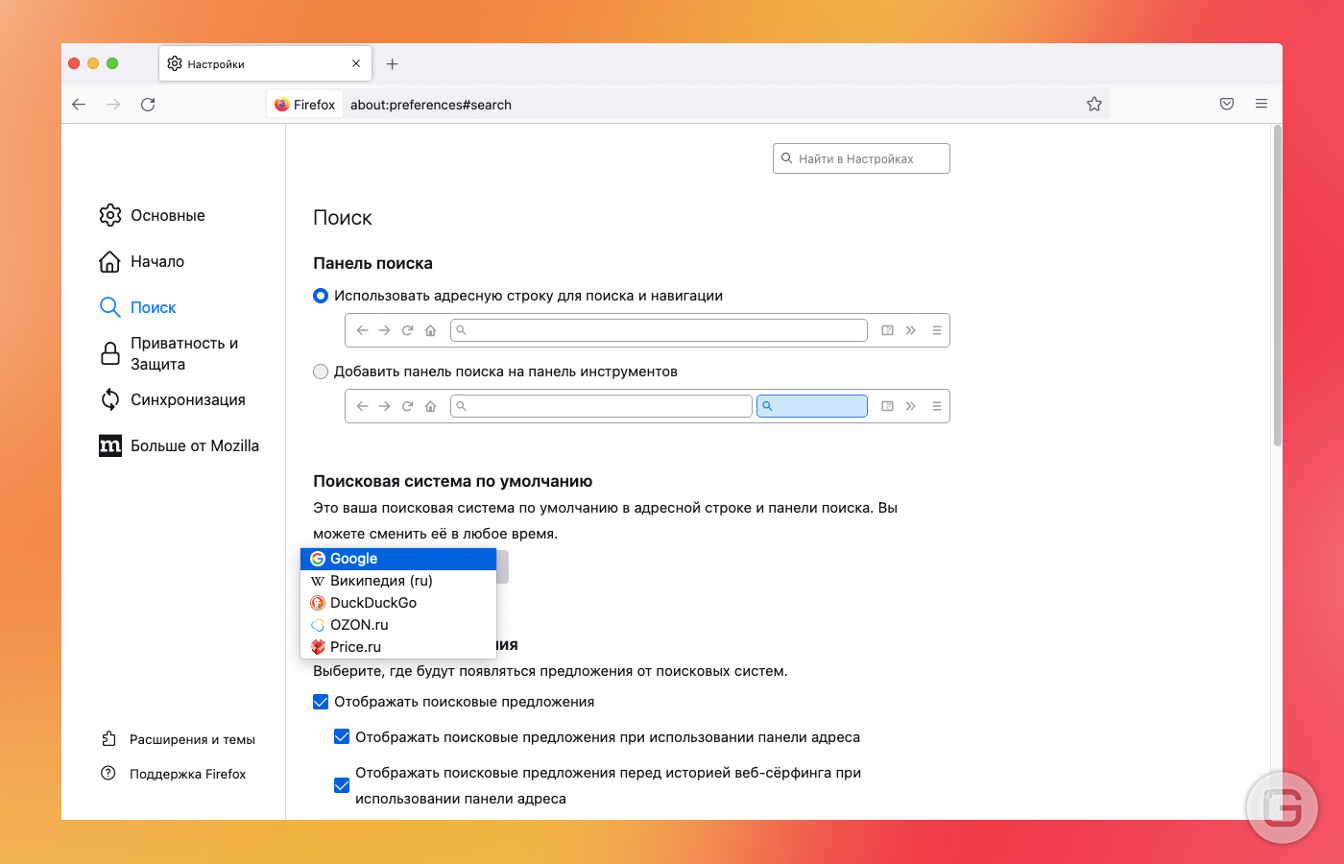
Task: Toggle suggestions при использовании панели адреса checkbox
Action: (x=342, y=737)
